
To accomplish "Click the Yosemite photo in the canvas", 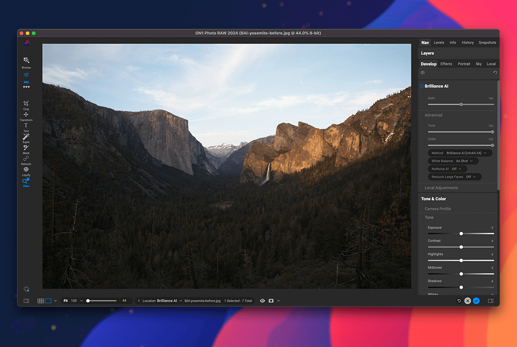I will (x=227, y=167).
